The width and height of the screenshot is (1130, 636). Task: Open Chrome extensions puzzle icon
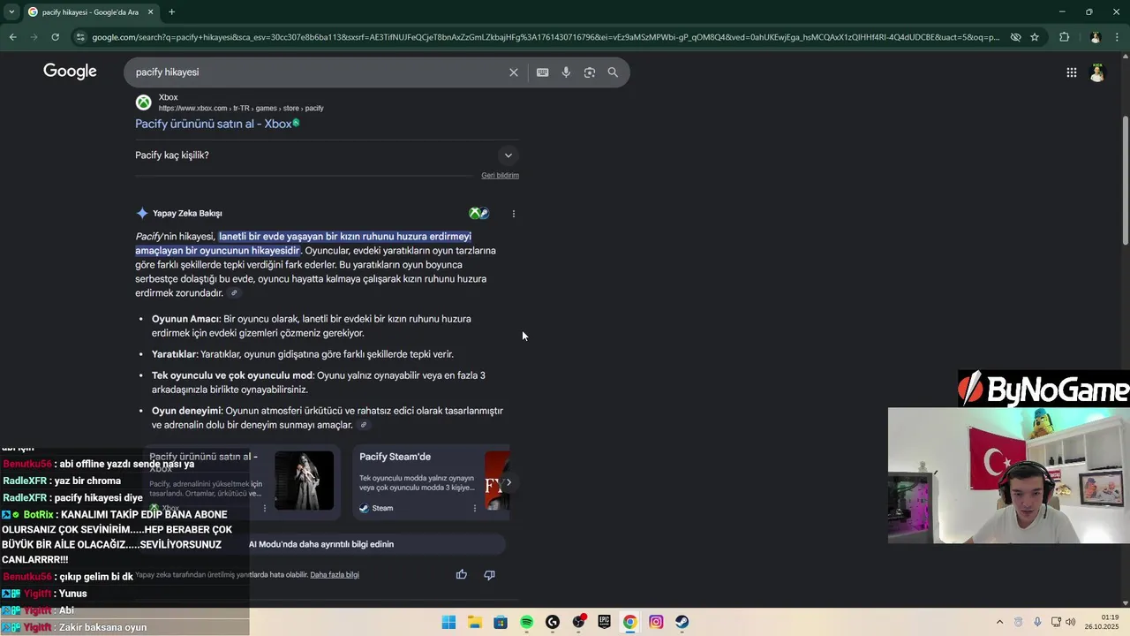[x=1064, y=37]
